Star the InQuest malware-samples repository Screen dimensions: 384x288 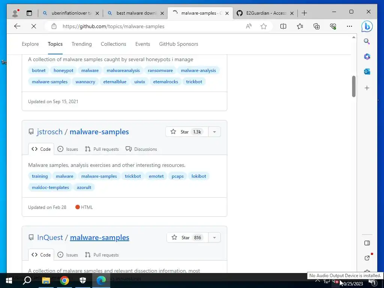(187, 237)
